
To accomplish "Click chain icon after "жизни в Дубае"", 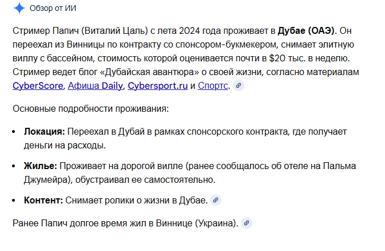I will click(x=215, y=201).
